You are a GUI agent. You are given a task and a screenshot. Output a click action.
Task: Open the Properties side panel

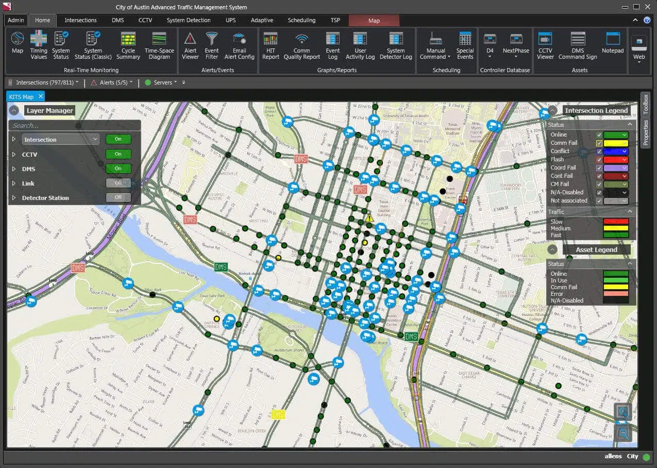pos(645,133)
